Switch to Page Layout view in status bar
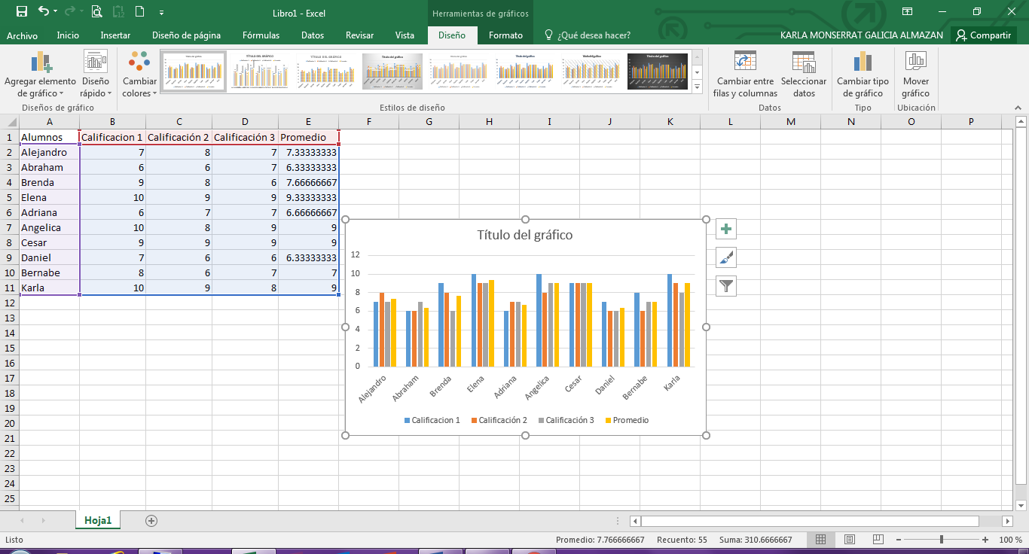 click(849, 540)
